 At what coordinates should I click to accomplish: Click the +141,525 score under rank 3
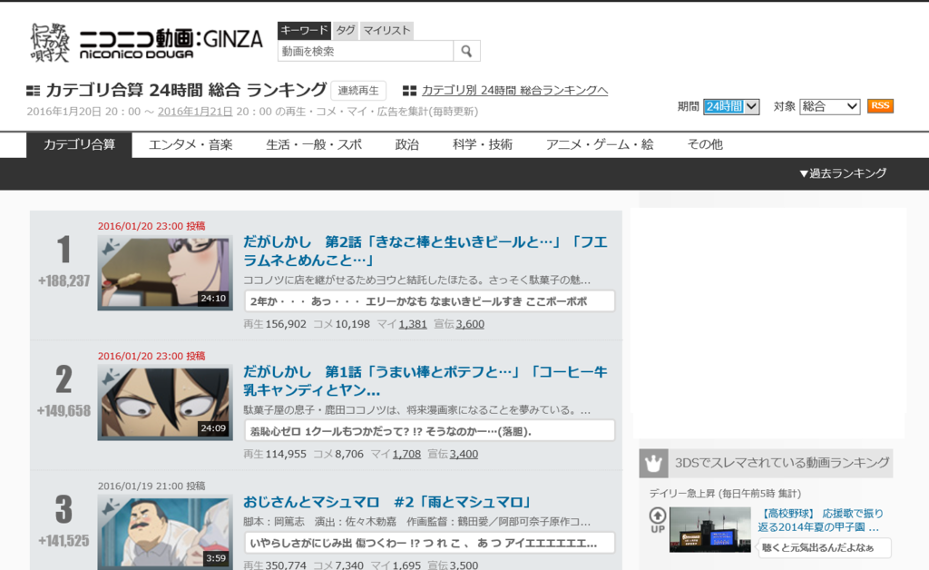click(64, 541)
